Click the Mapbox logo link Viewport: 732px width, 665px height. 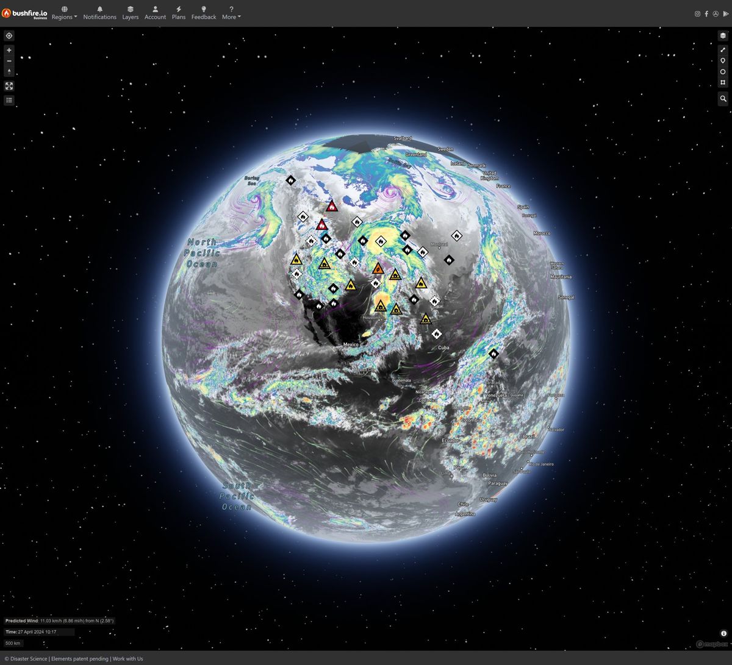tap(711, 644)
